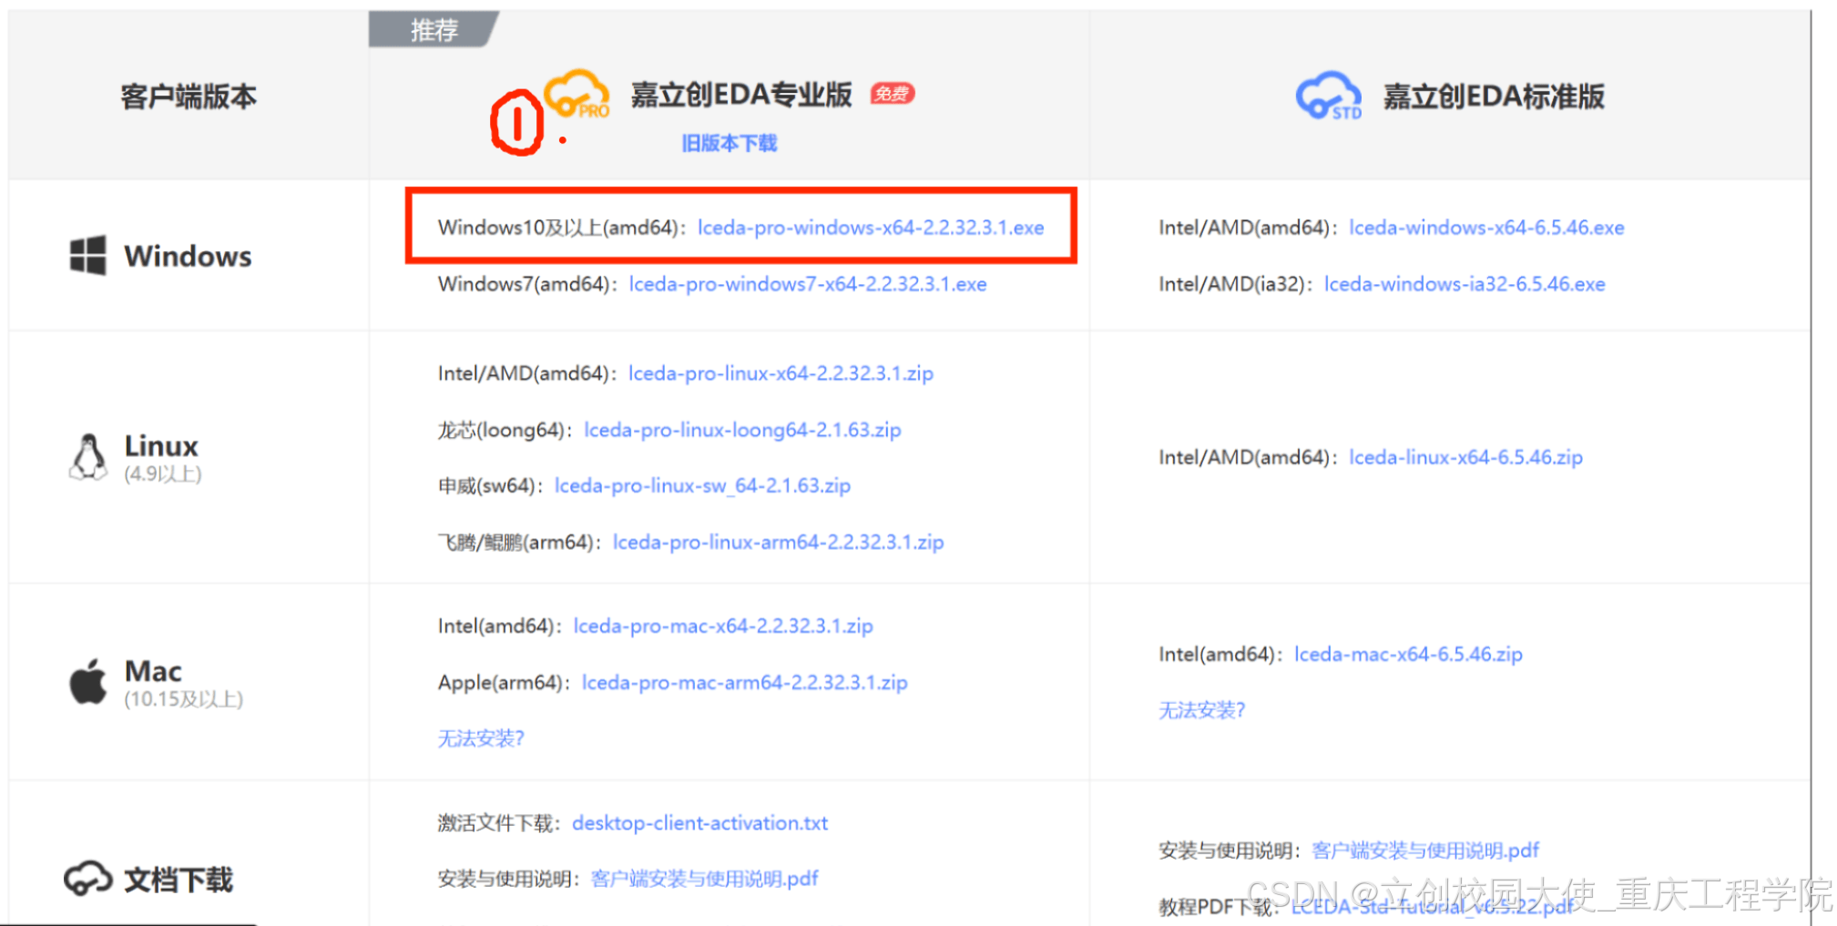The image size is (1837, 926).
Task: Click the 激活文件下载 label
Action: click(499, 823)
